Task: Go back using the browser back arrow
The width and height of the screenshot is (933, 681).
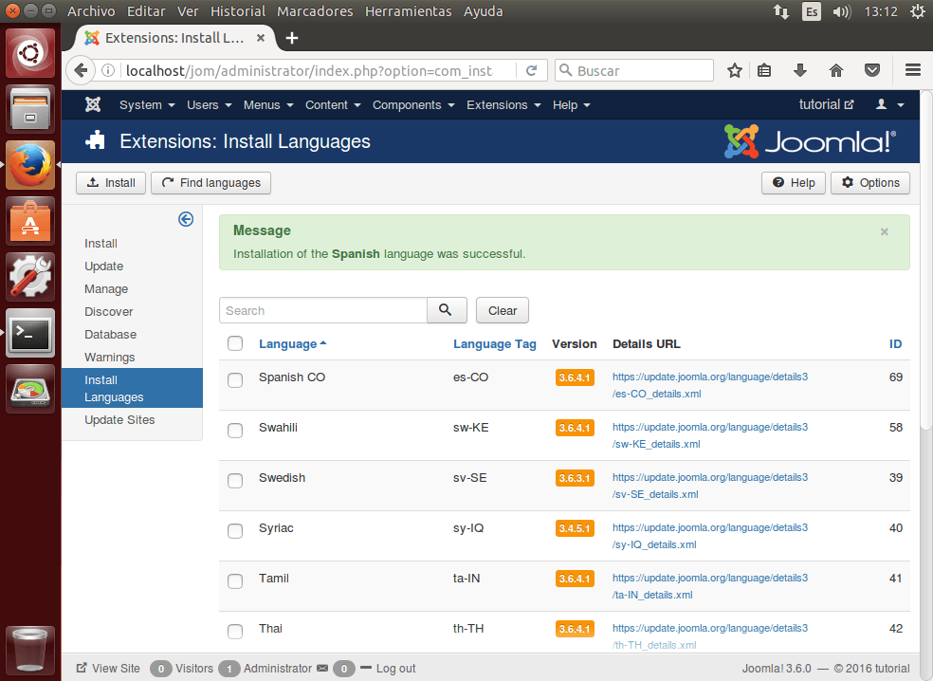Action: [x=81, y=70]
